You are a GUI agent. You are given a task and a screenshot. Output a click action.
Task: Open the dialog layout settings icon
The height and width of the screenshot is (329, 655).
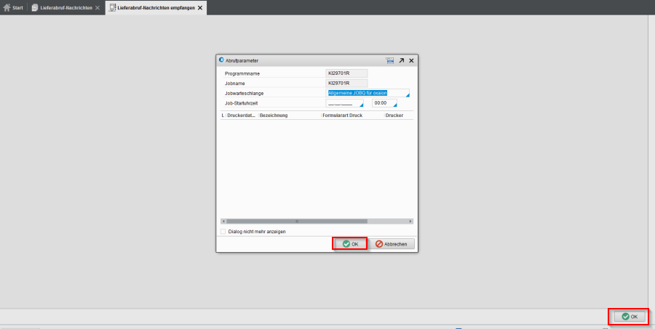click(389, 61)
